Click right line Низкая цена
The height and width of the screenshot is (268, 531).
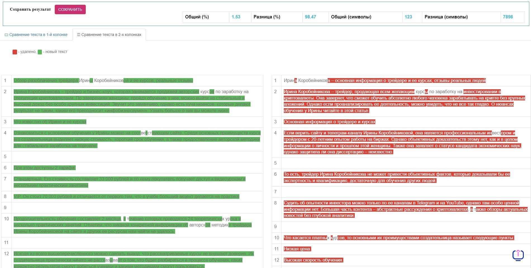tap(297, 249)
